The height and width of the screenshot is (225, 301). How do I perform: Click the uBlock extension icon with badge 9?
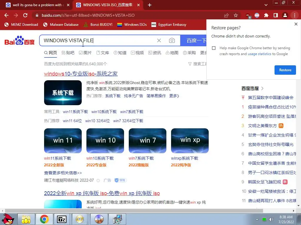[x=248, y=16]
